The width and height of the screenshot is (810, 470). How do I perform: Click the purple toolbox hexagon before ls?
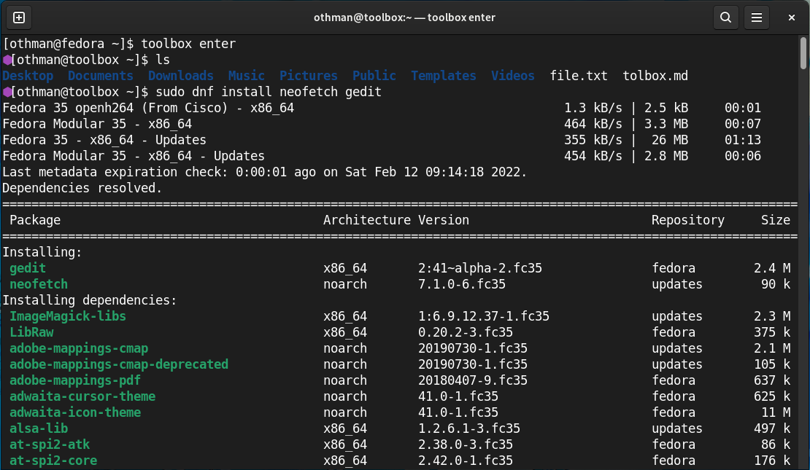(7, 60)
